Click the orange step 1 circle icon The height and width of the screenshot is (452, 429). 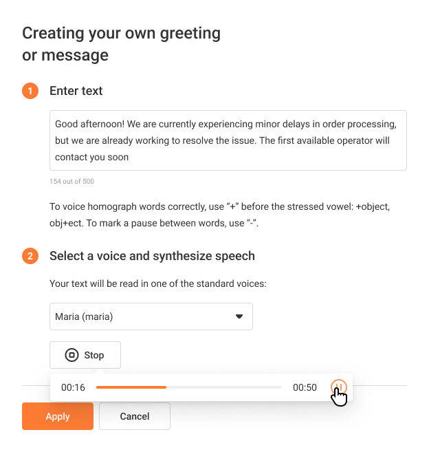click(30, 91)
